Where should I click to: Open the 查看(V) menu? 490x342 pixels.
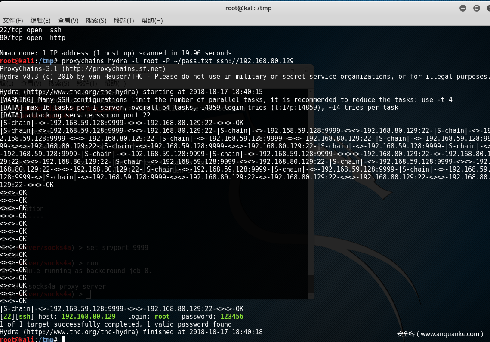pyautogui.click(x=68, y=21)
